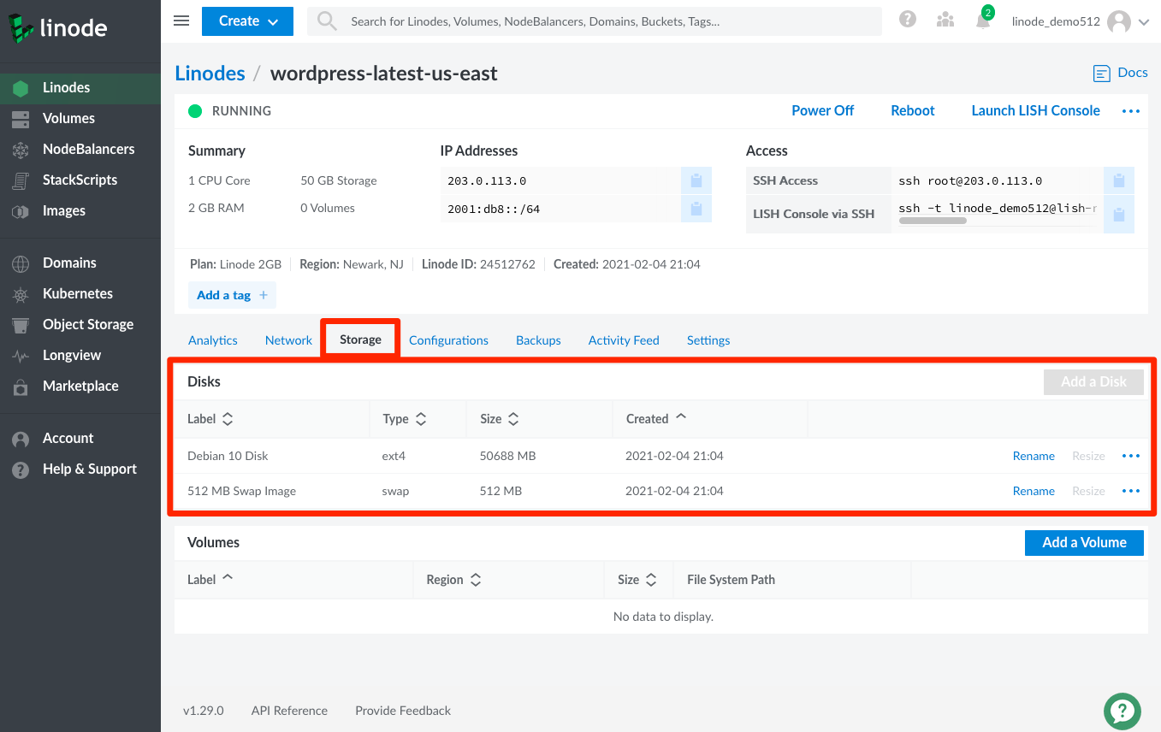Open the navigation hamburger menu
This screenshot has height=732, width=1161.
point(181,21)
